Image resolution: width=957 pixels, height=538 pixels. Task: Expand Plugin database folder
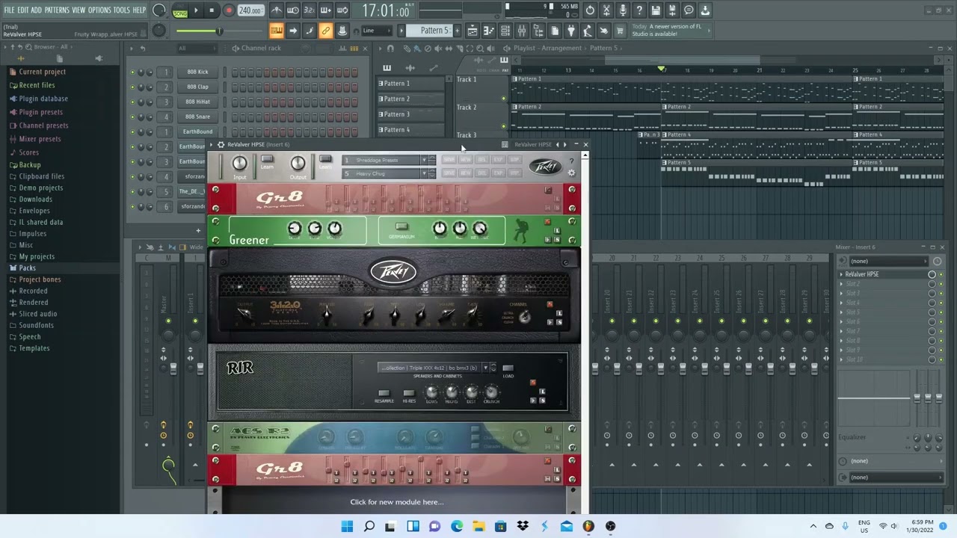point(43,99)
